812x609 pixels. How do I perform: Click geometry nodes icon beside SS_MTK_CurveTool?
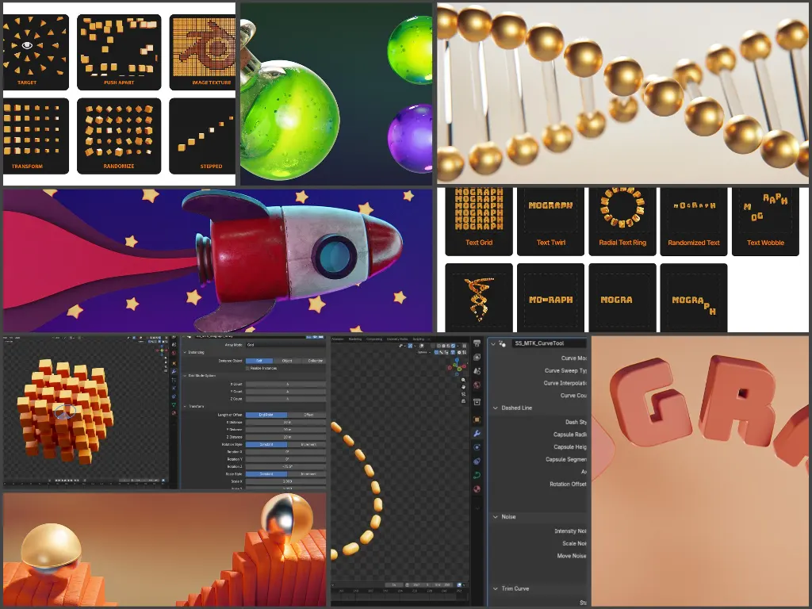tap(502, 343)
